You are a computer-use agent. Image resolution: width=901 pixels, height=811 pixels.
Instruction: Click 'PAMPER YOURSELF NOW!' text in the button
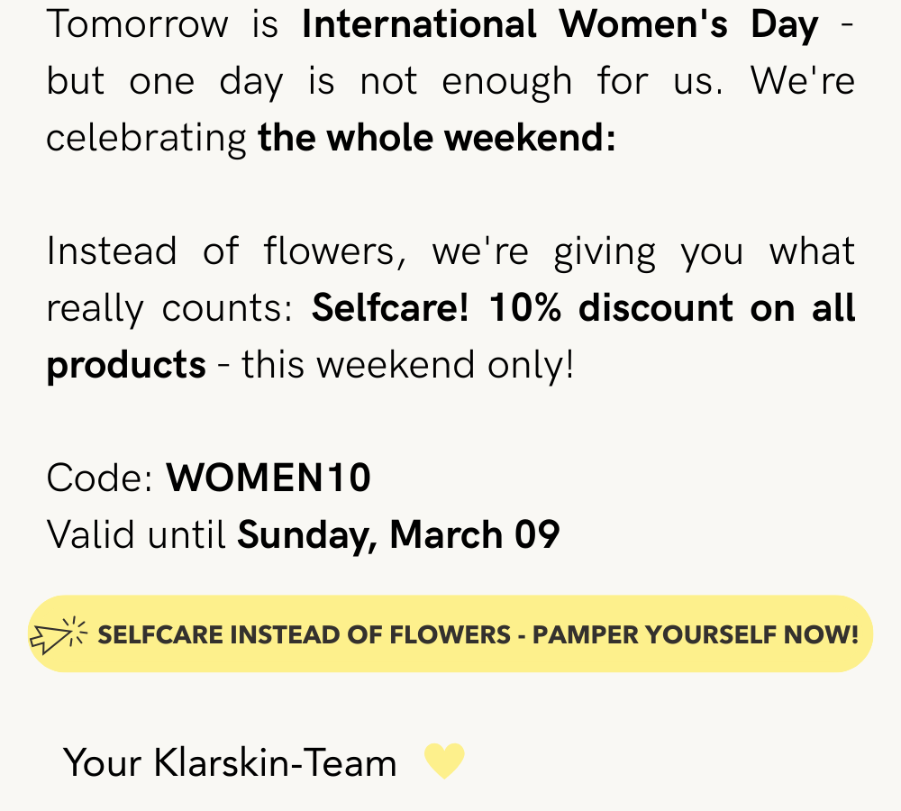tap(696, 634)
